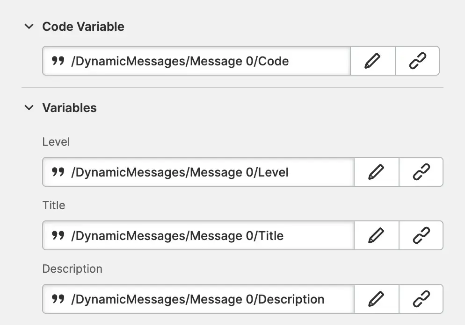Collapse the Code Variable section chevron
The width and height of the screenshot is (465, 325).
coord(29,27)
